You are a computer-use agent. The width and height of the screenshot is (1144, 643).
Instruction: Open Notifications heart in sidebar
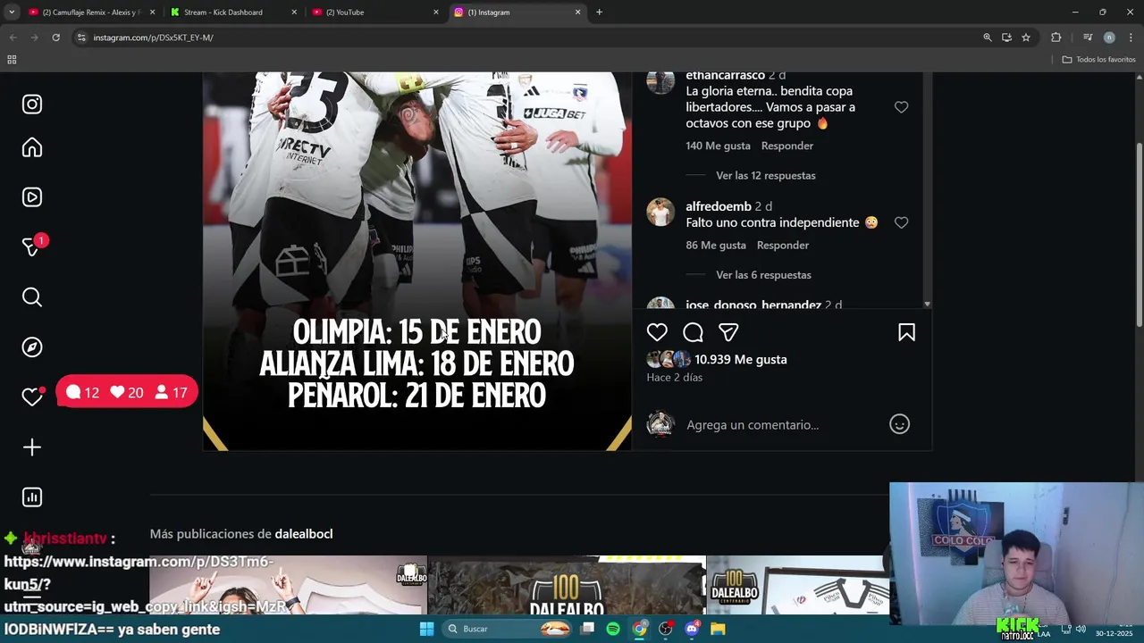click(x=32, y=397)
